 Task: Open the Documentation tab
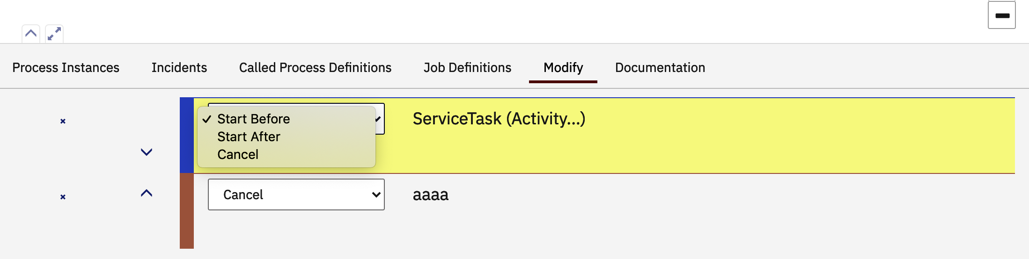(x=660, y=68)
